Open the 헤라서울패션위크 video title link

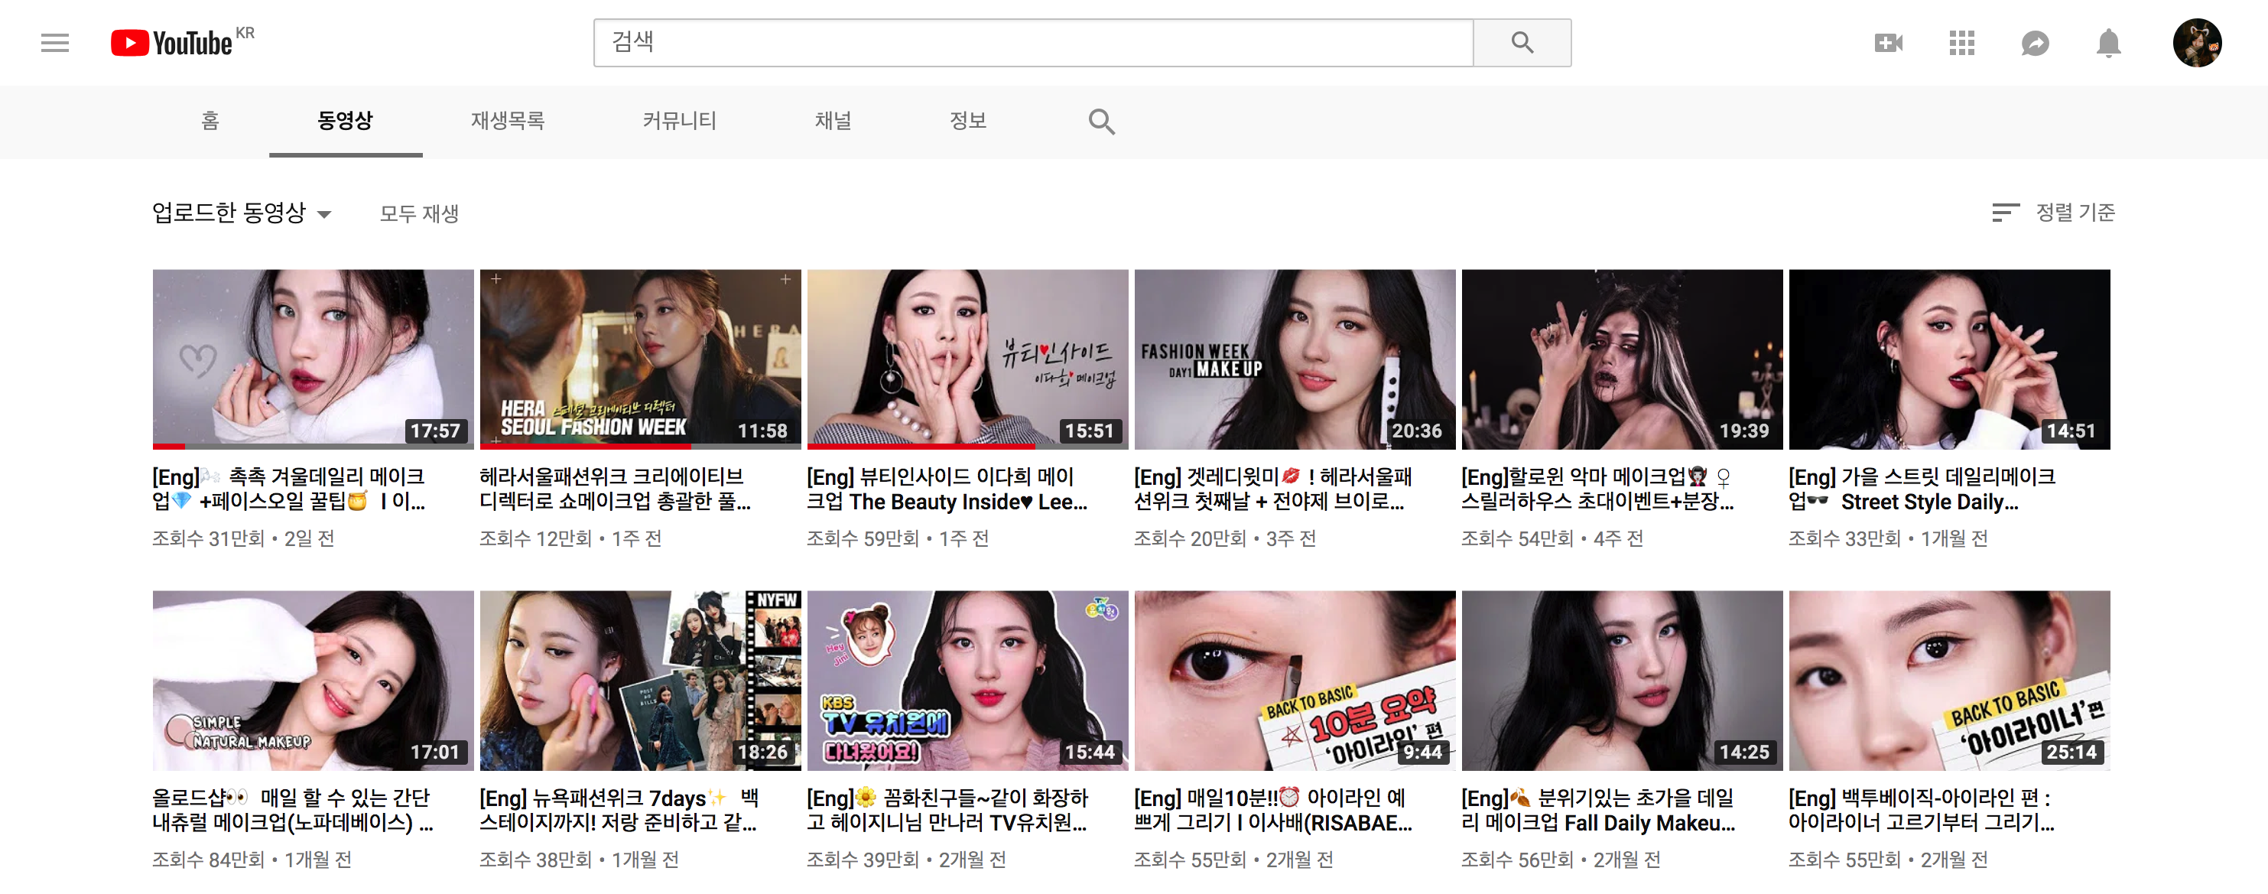[614, 489]
